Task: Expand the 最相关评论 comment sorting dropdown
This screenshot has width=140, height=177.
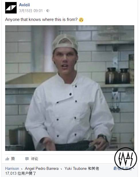Action: click(x=124, y=168)
